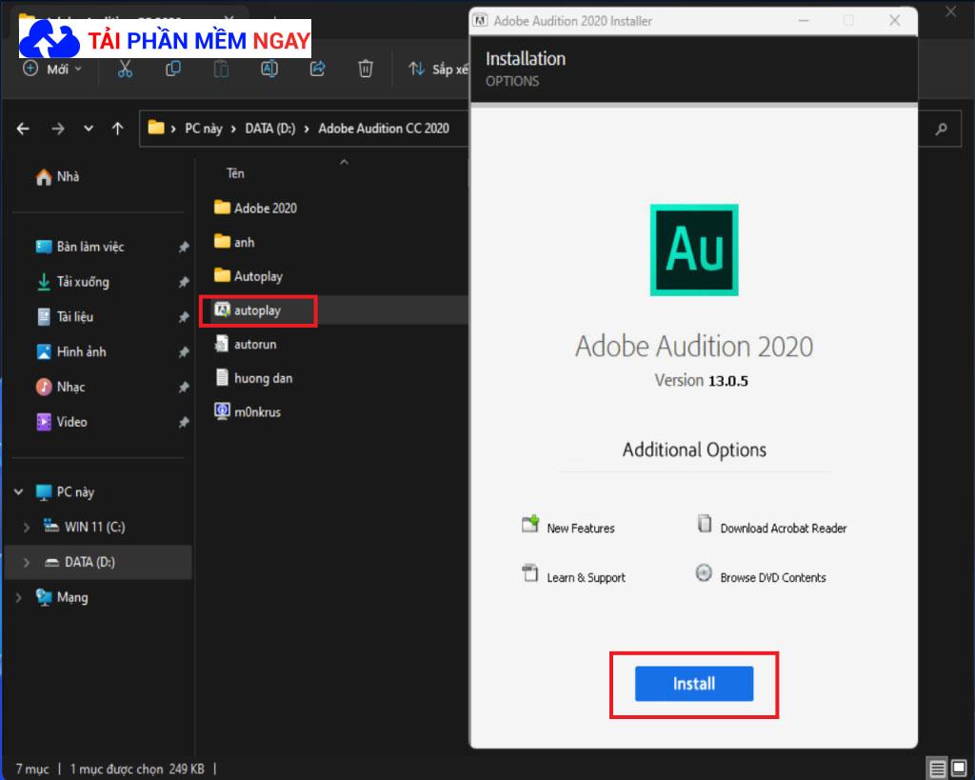Click the Browse DVD disc icon

[x=704, y=572]
